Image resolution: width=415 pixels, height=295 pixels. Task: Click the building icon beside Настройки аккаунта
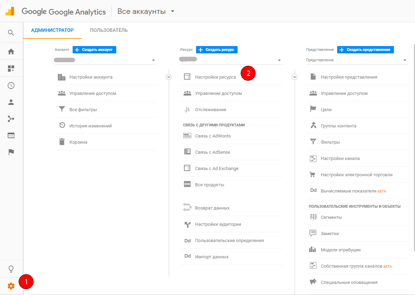pyautogui.click(x=62, y=77)
